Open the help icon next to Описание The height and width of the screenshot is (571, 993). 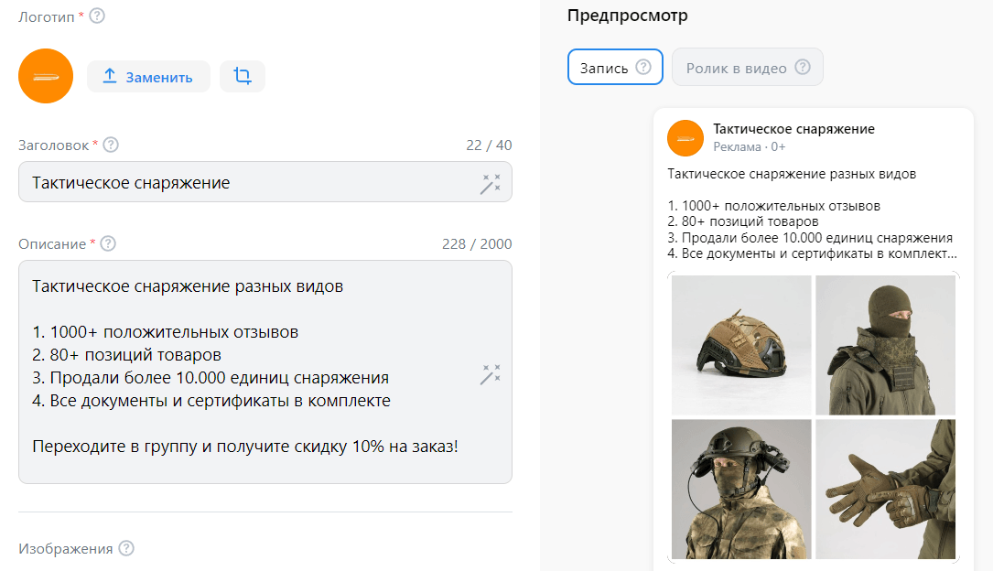coord(108,243)
